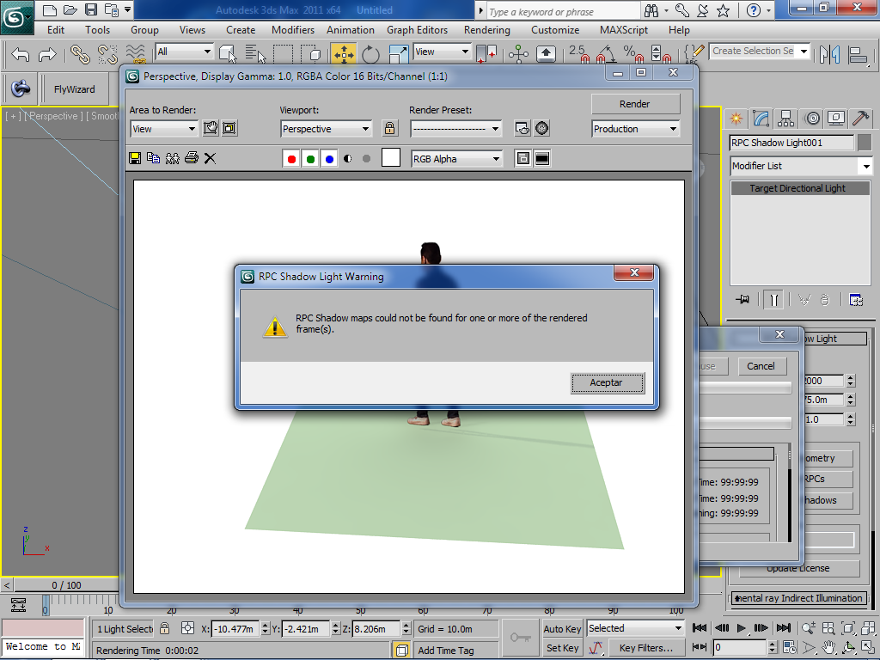Click the object color swatch beside light name
The image size is (880, 660).
coord(865,143)
